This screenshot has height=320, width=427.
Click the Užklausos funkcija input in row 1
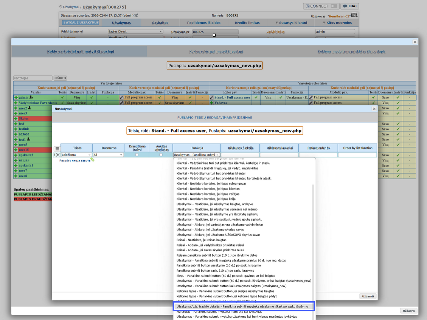[x=240, y=155]
